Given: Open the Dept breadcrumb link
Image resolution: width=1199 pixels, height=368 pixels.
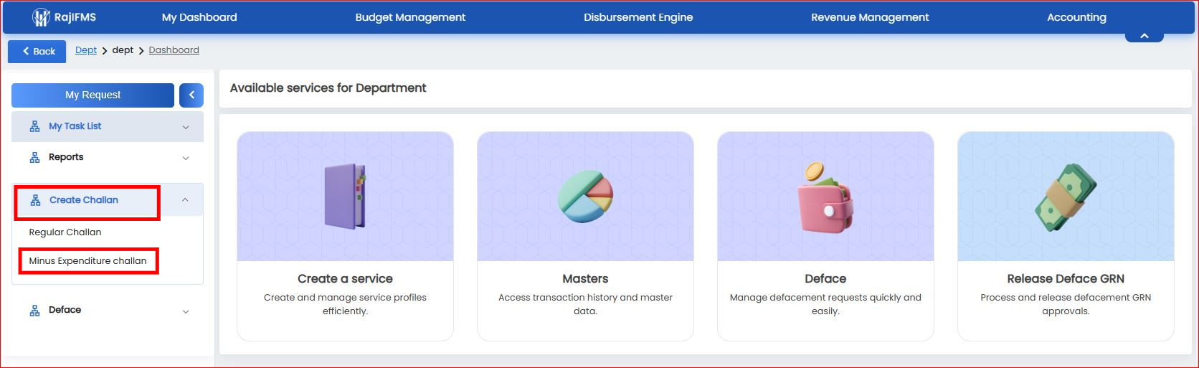Looking at the screenshot, I should (86, 50).
